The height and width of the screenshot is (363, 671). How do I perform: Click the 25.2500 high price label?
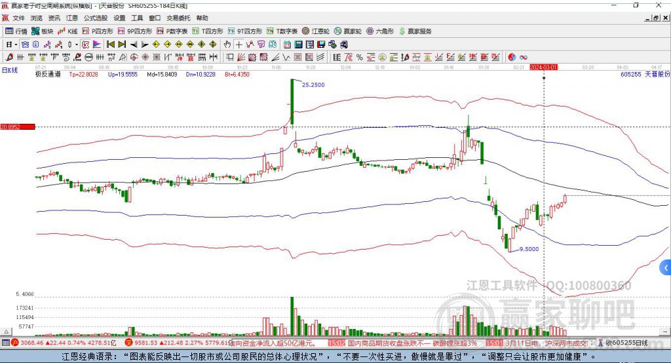pos(313,85)
